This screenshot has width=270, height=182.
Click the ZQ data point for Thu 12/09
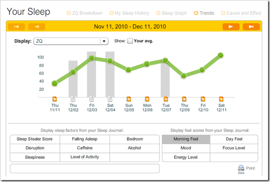184,76
